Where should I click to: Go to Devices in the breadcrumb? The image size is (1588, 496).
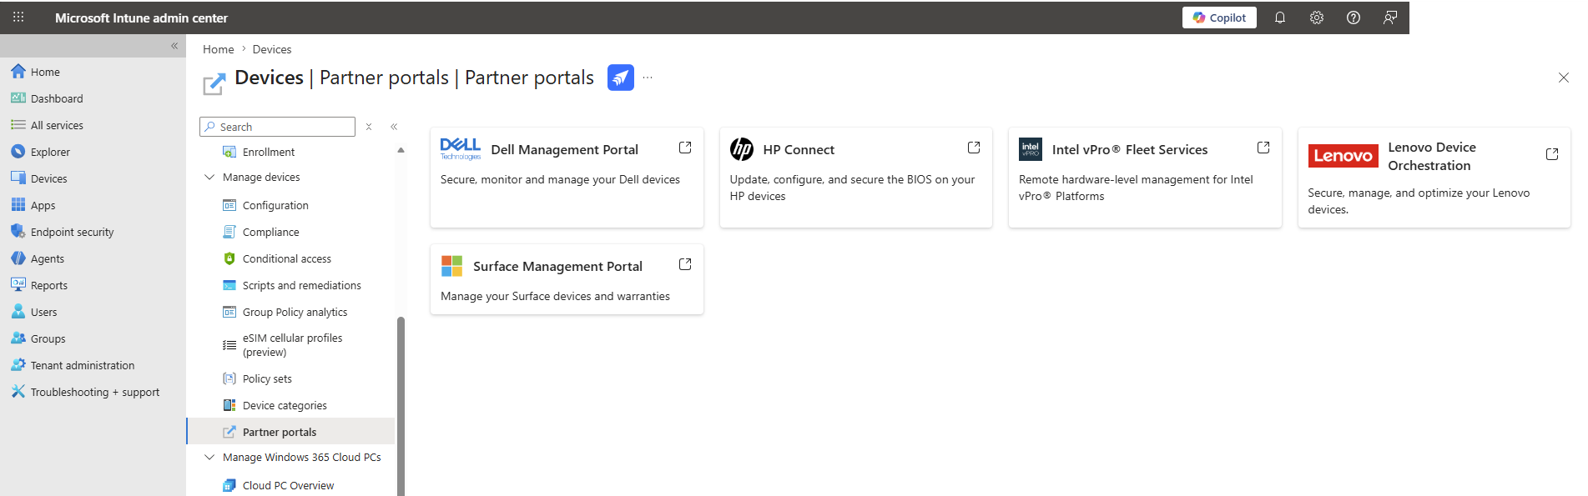272,49
